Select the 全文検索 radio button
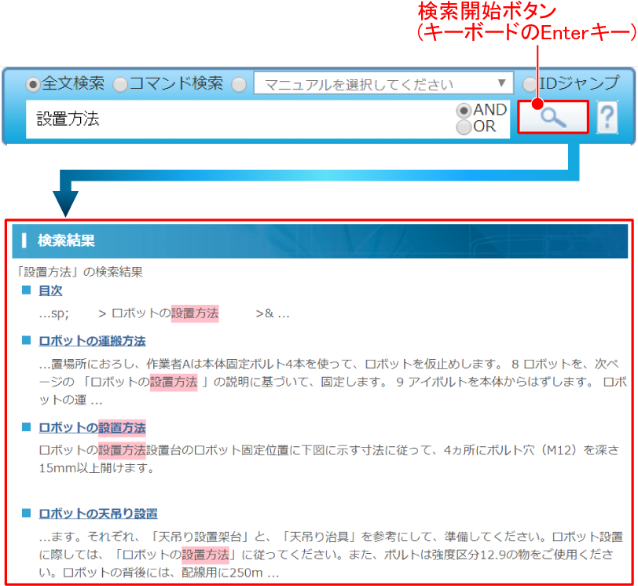638x586 pixels. click(33, 83)
